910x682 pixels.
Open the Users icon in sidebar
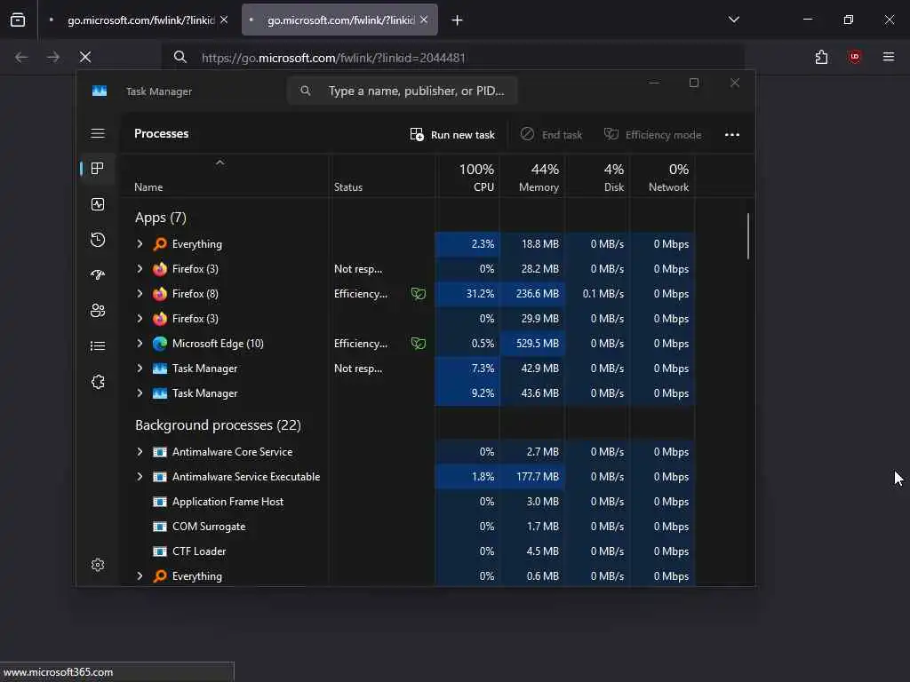coord(98,310)
